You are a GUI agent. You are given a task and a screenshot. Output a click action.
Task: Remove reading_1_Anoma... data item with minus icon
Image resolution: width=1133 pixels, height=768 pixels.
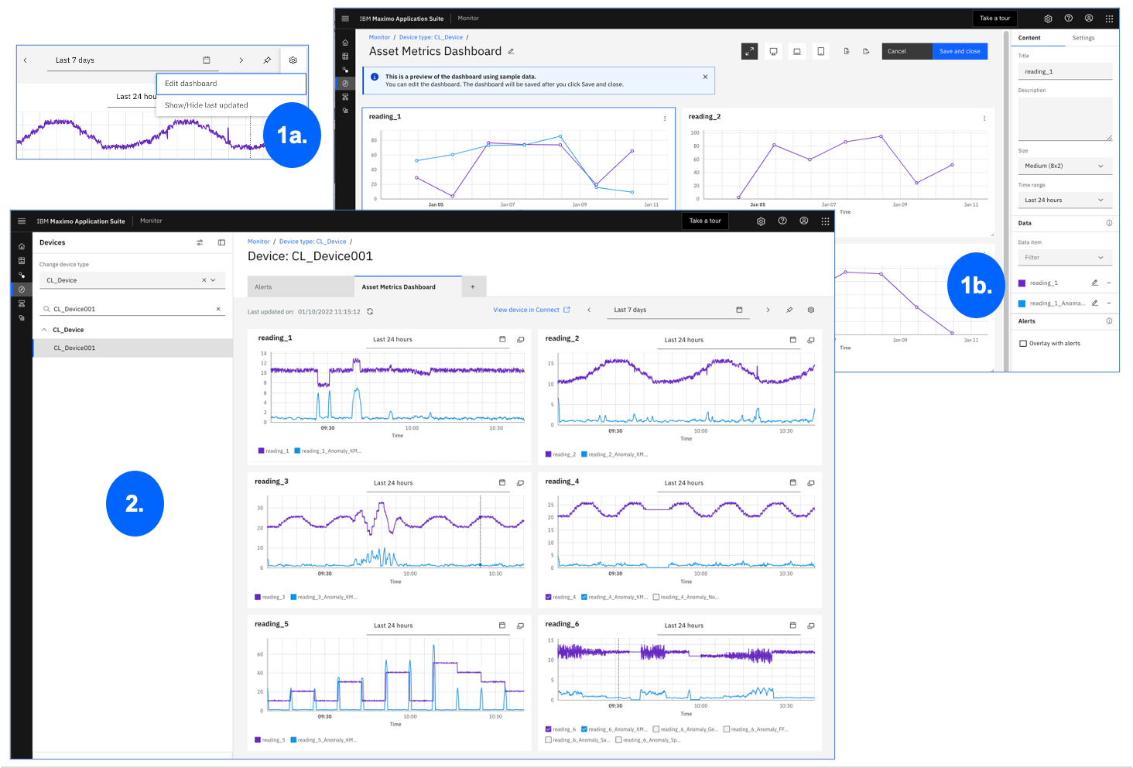[1109, 303]
